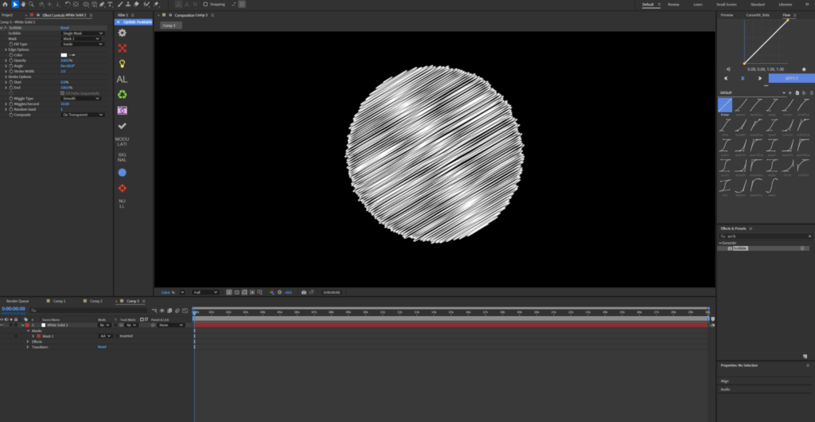Switch to the Comp 2 timeline tab
The image size is (815, 422).
click(x=96, y=301)
